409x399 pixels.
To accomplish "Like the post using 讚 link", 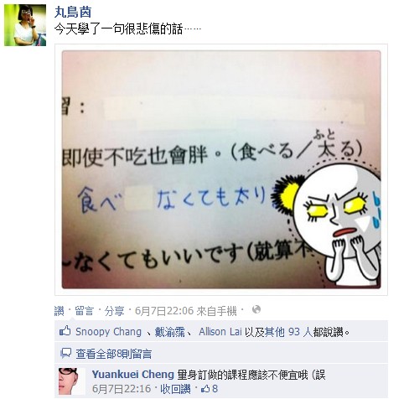I will coord(59,311).
